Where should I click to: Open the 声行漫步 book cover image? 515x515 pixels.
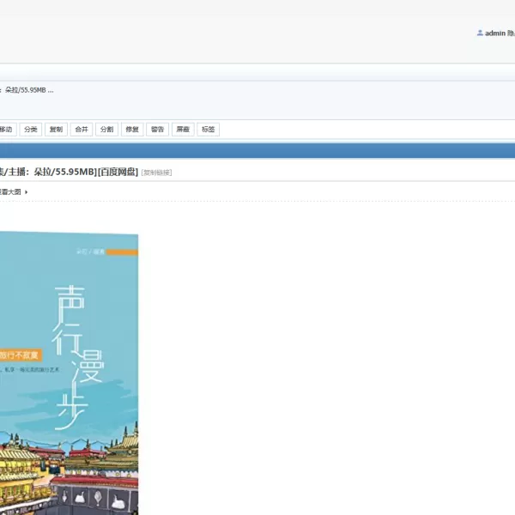point(69,373)
